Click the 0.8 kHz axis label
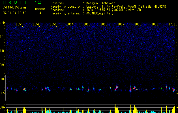The height and width of the screenshot is (113, 178). tap(3, 79)
